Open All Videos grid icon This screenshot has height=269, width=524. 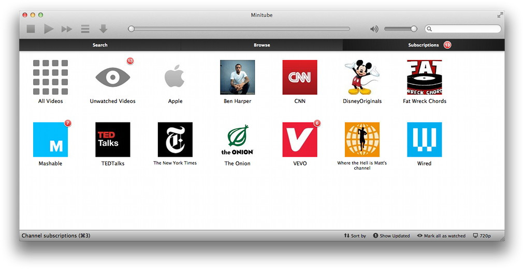pyautogui.click(x=50, y=77)
